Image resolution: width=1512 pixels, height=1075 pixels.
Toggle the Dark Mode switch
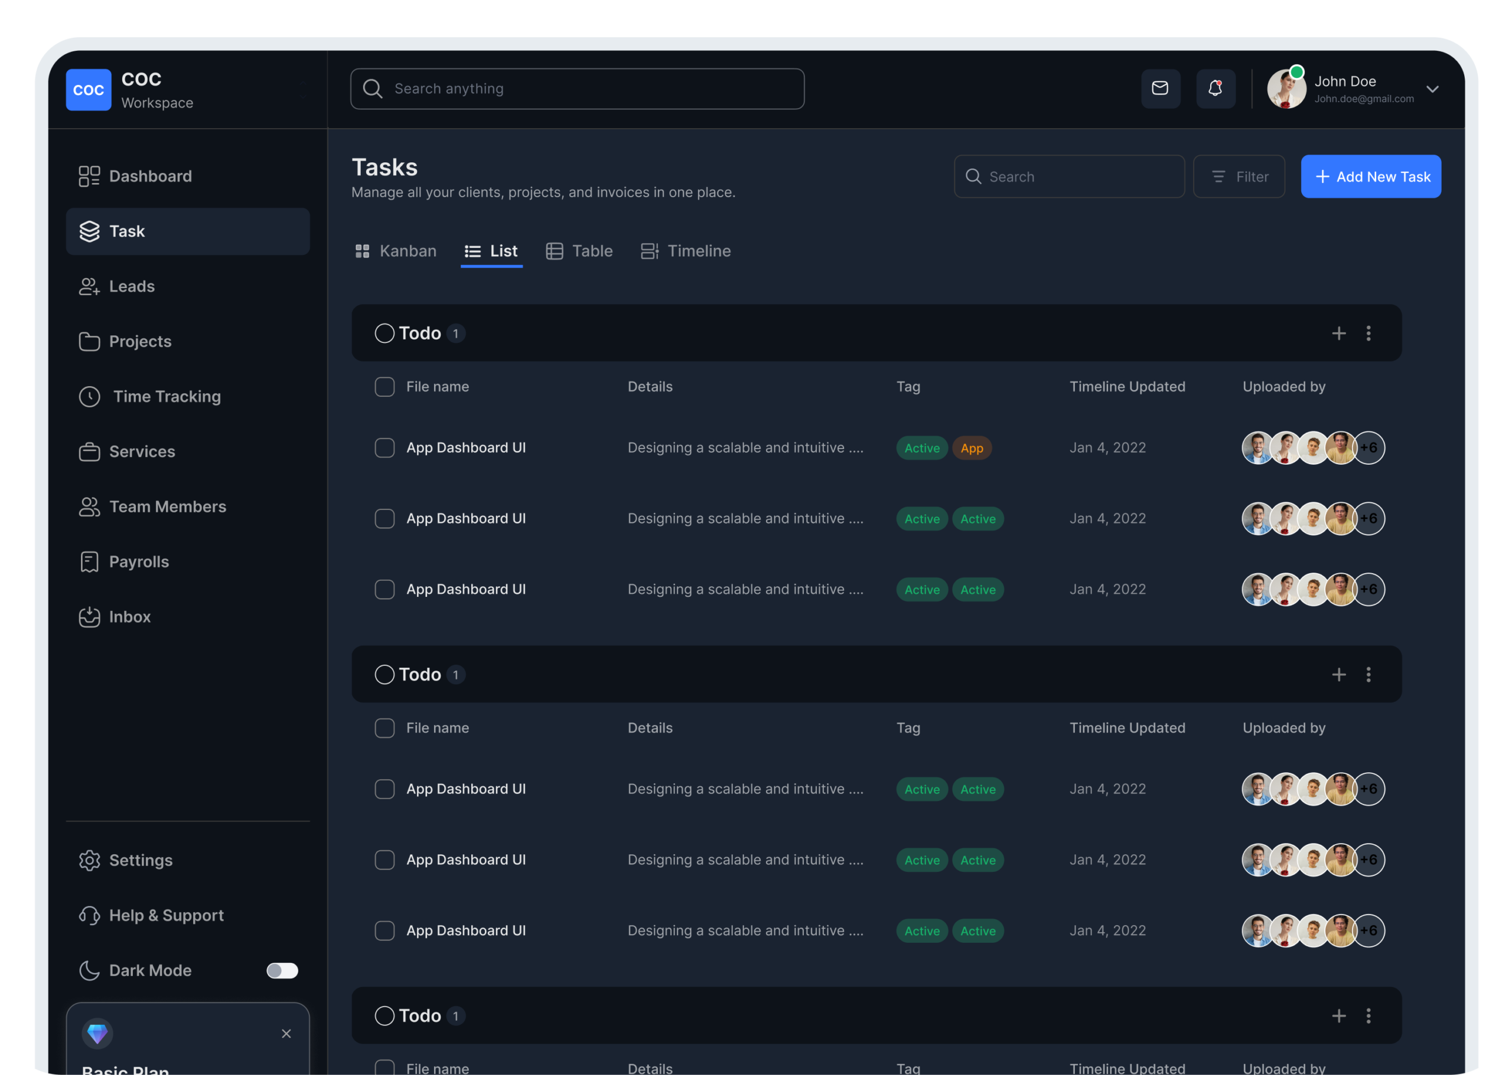click(282, 971)
